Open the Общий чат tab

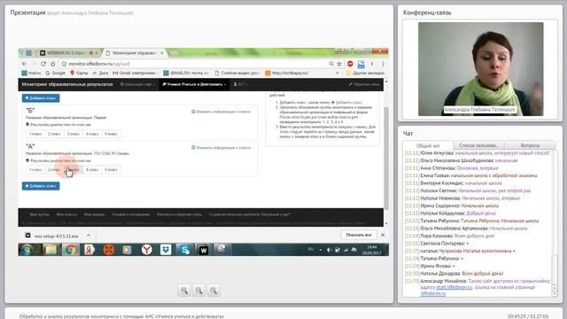[428, 145]
